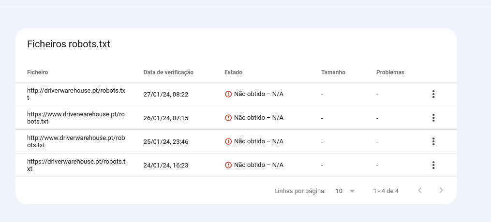Click the Tamanho column header
Screen dimensions: 491x222
pyautogui.click(x=333, y=72)
